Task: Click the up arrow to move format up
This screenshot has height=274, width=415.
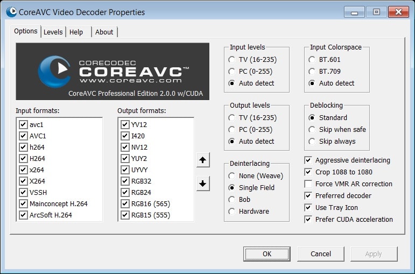Action: pyautogui.click(x=203, y=160)
